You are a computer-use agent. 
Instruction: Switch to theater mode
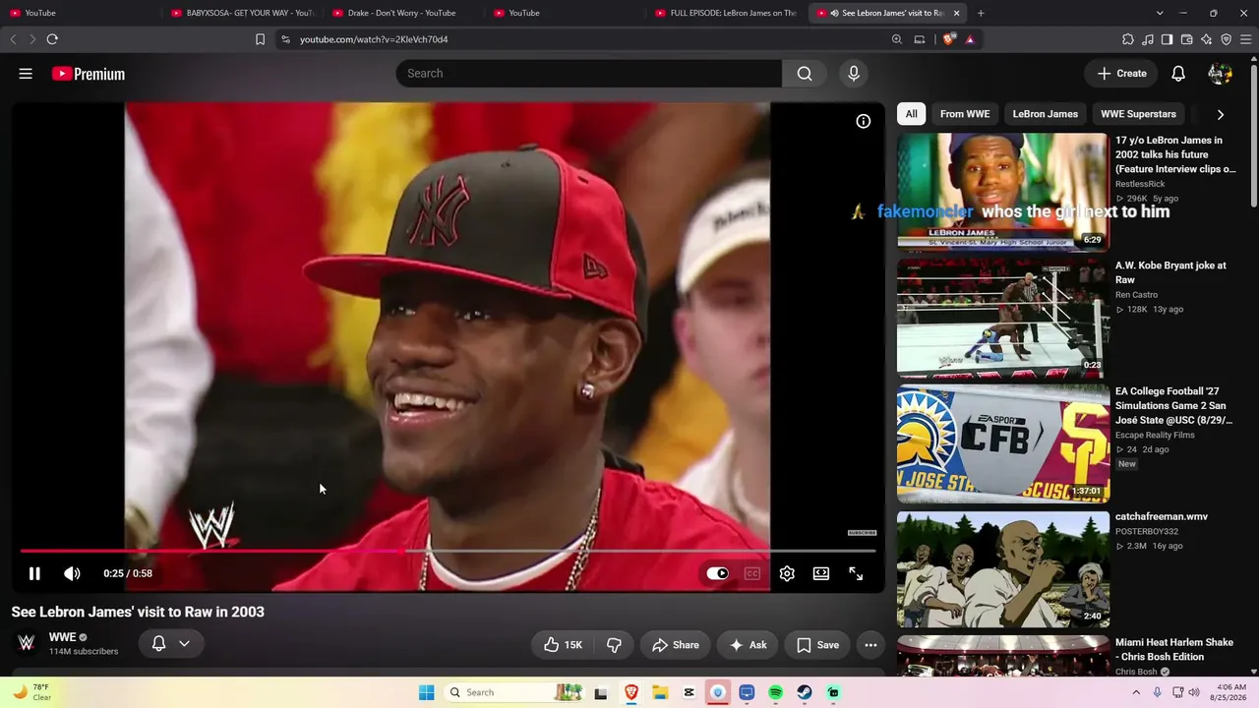(x=821, y=573)
